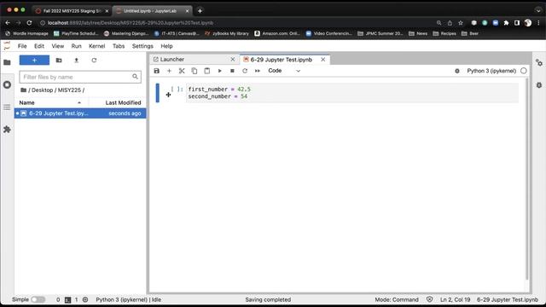Copy the selected cell
The width and height of the screenshot is (546, 307).
coord(195,71)
